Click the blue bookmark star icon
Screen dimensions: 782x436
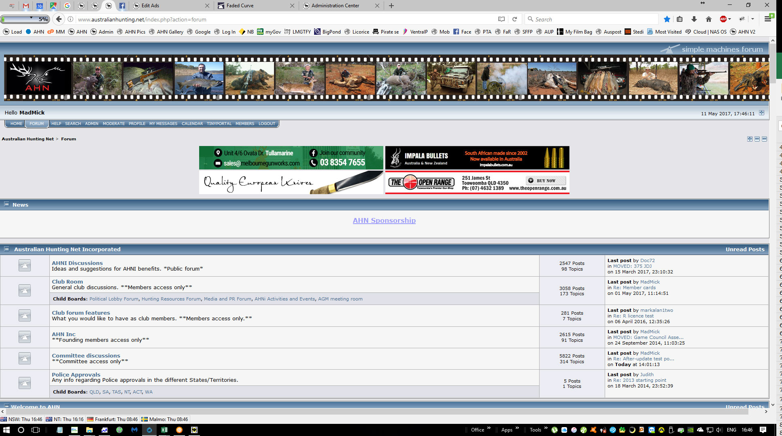tap(667, 19)
